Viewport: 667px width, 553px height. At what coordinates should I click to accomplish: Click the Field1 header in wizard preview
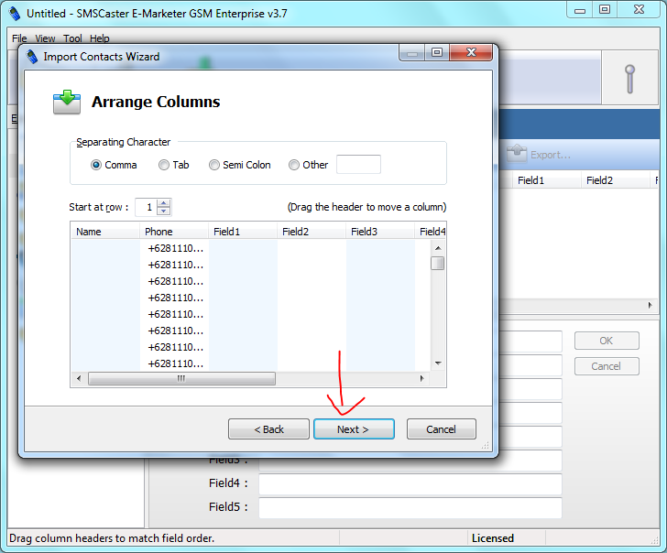[243, 232]
